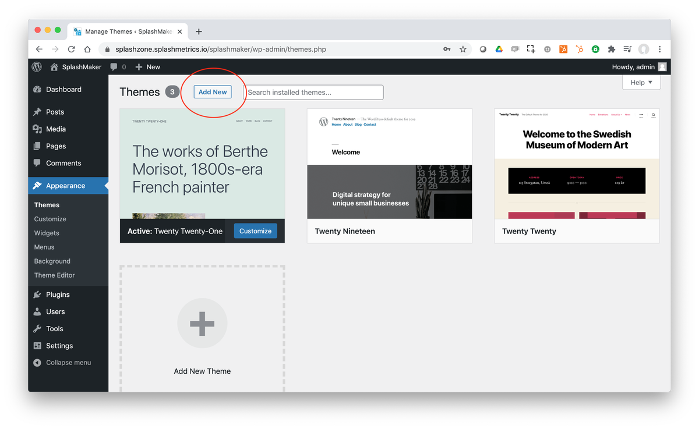
Task: Click the Add New Theme label
Action: (202, 371)
